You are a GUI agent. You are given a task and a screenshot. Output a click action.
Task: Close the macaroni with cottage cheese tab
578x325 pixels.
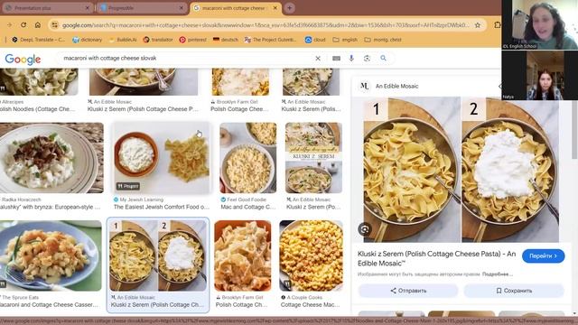tap(275, 8)
